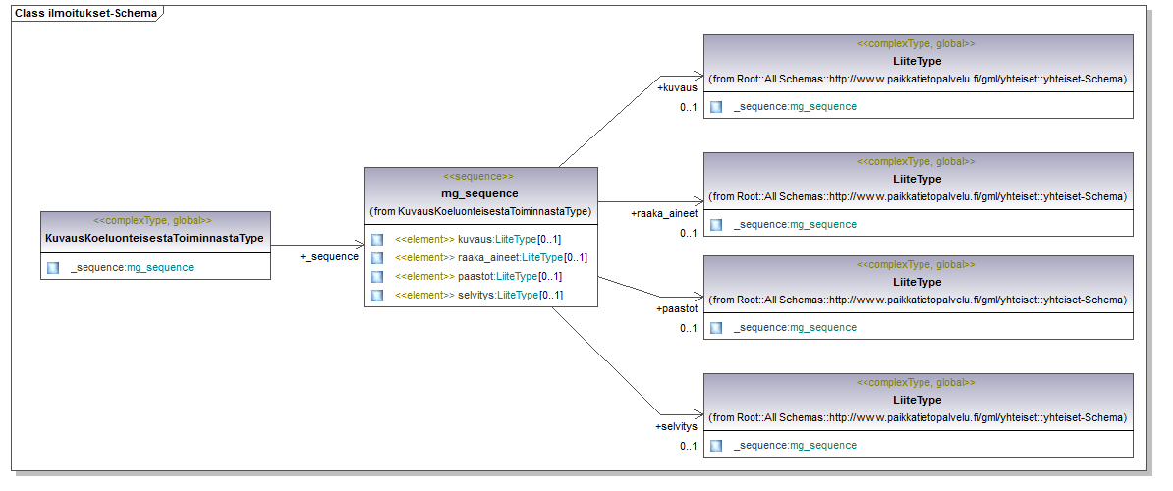Click the _sequence attribute icon in KuvausKoeluonteisestaToiminnastaType

[x=53, y=267]
